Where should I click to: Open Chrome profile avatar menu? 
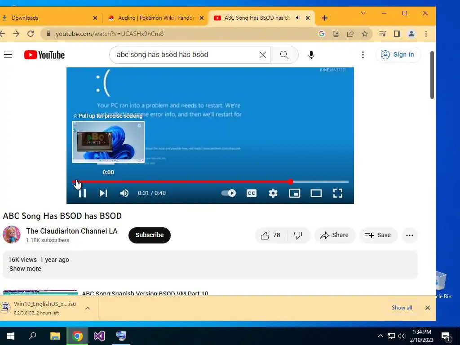(411, 34)
